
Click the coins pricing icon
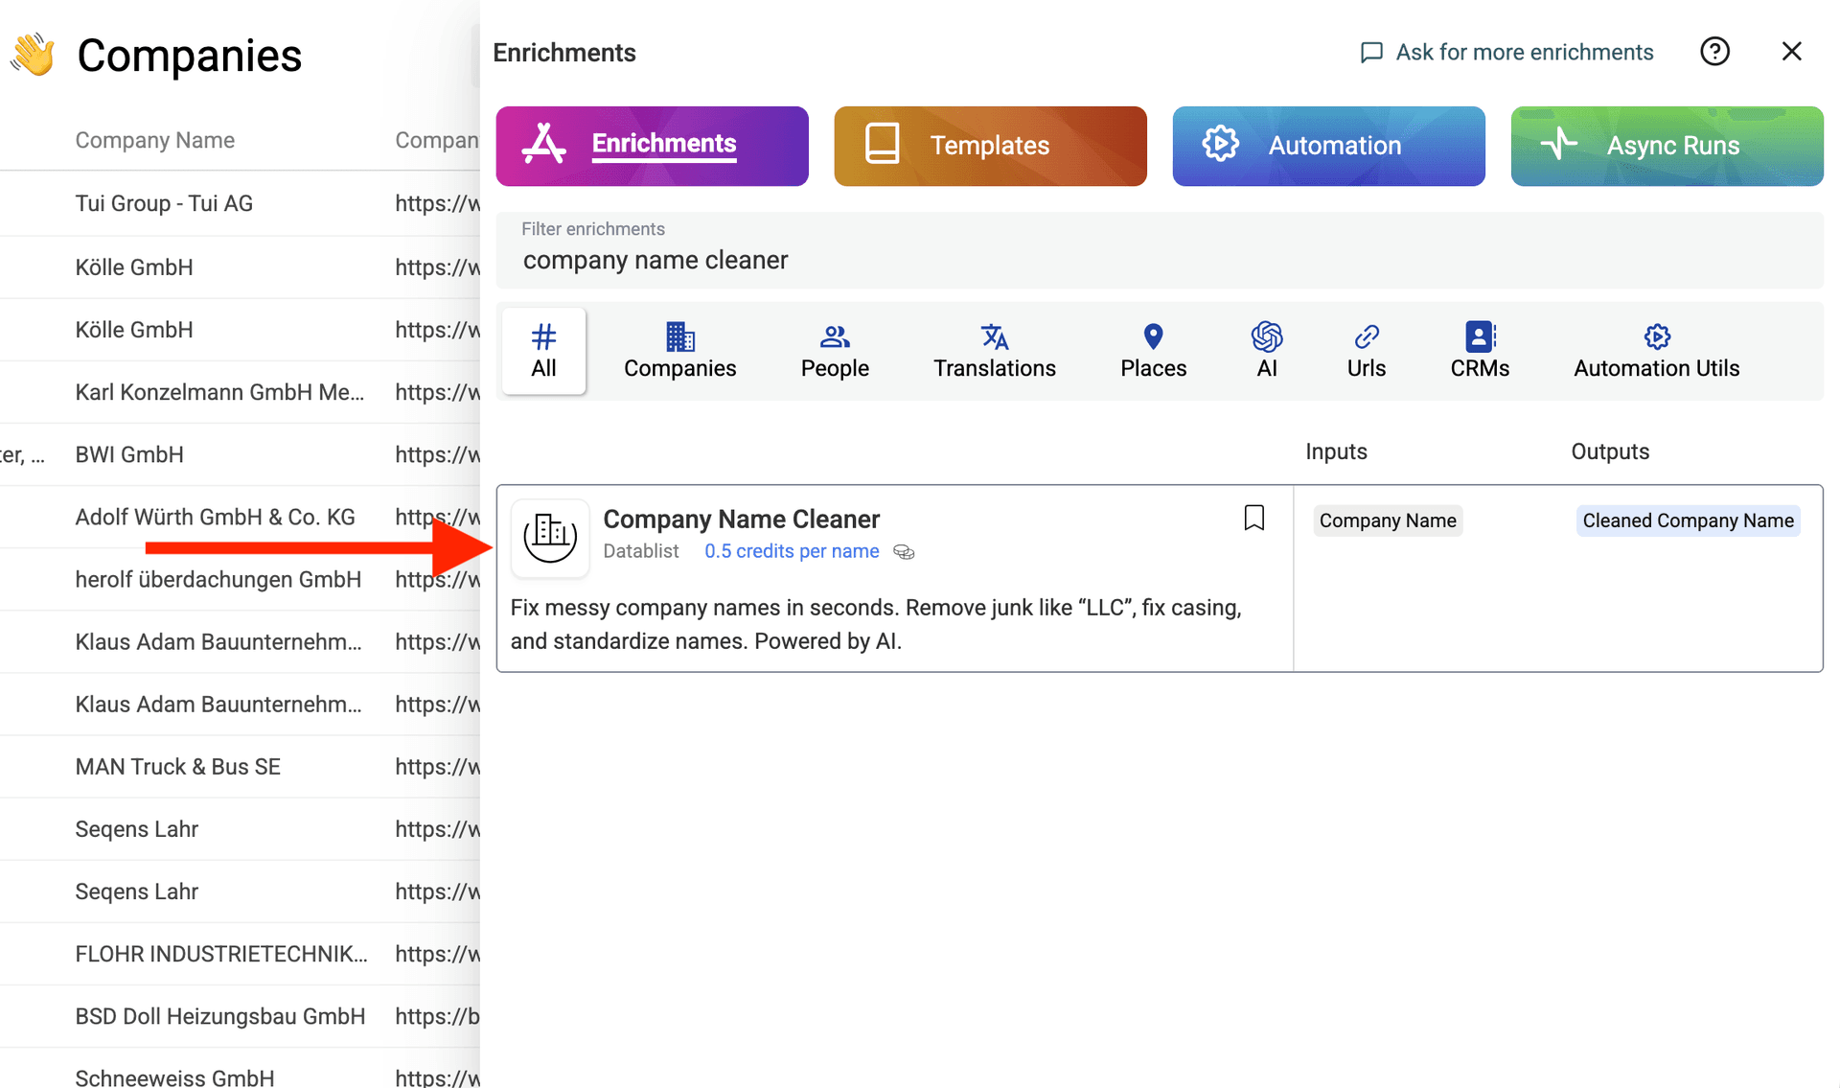click(x=904, y=552)
